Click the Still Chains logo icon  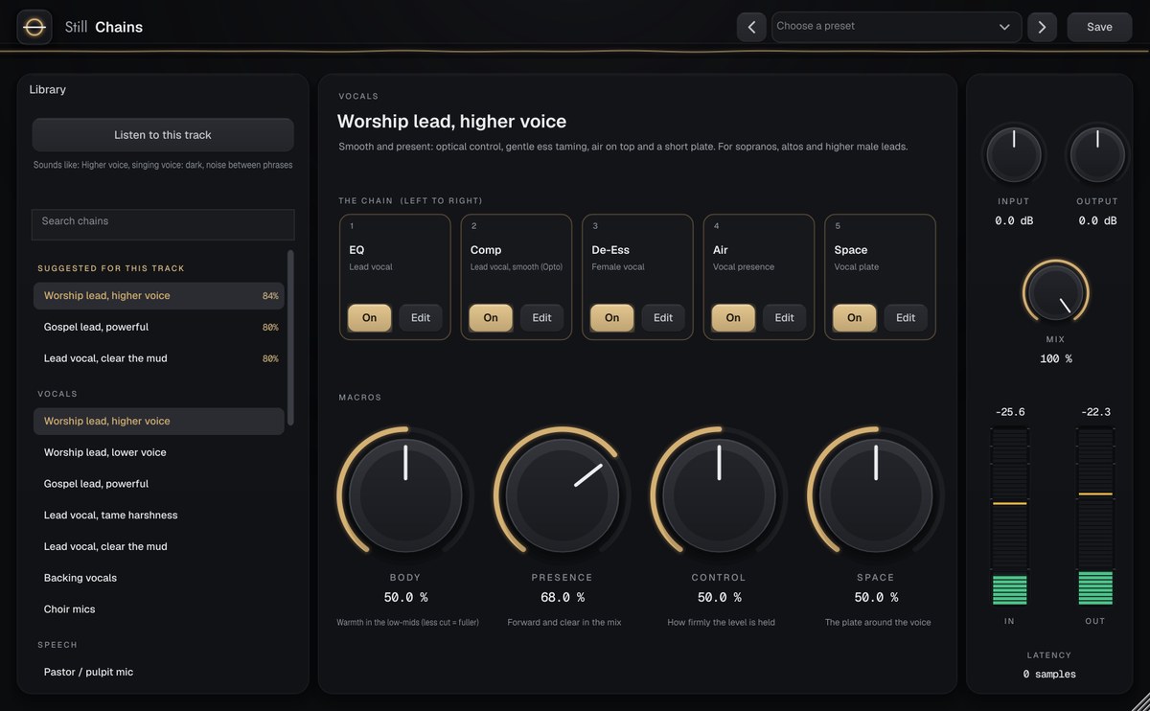tap(34, 27)
